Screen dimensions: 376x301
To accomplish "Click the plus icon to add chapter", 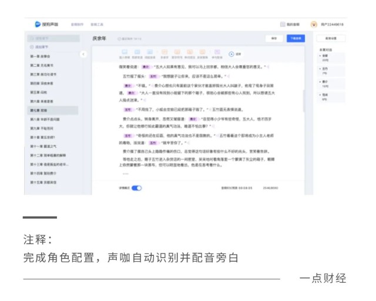I will 33,46.
